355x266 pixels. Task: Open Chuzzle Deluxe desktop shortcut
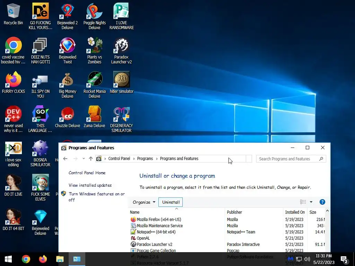point(68,117)
